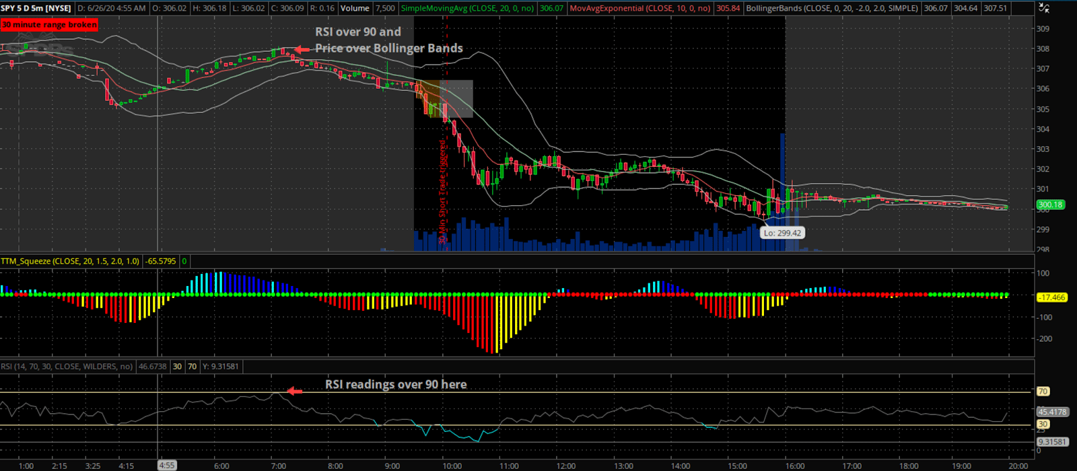The image size is (1077, 471).
Task: Click the yellow TTM_Squeeze value bubble -17.466
Action: 1051,297
